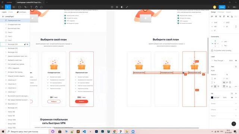Screen dimensions: 239x134
Task: Switch to the Untitled file tab
Action: (9, 3)
